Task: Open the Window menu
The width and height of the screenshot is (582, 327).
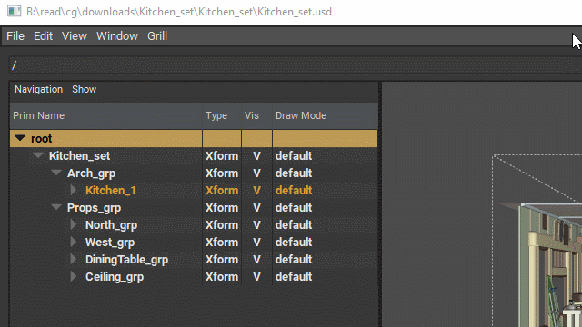Action: (x=117, y=36)
